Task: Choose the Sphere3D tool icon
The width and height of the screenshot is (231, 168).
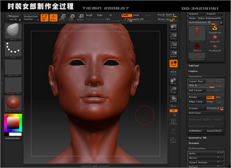Action: pos(215,39)
